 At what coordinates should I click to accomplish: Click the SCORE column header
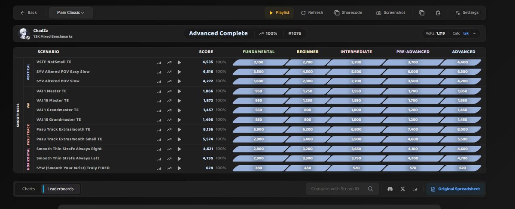tap(206, 52)
